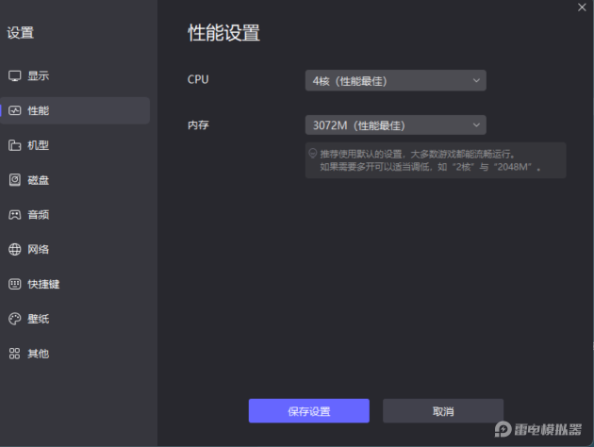
Task: Select the 性能 settings tab
Action: [x=75, y=110]
